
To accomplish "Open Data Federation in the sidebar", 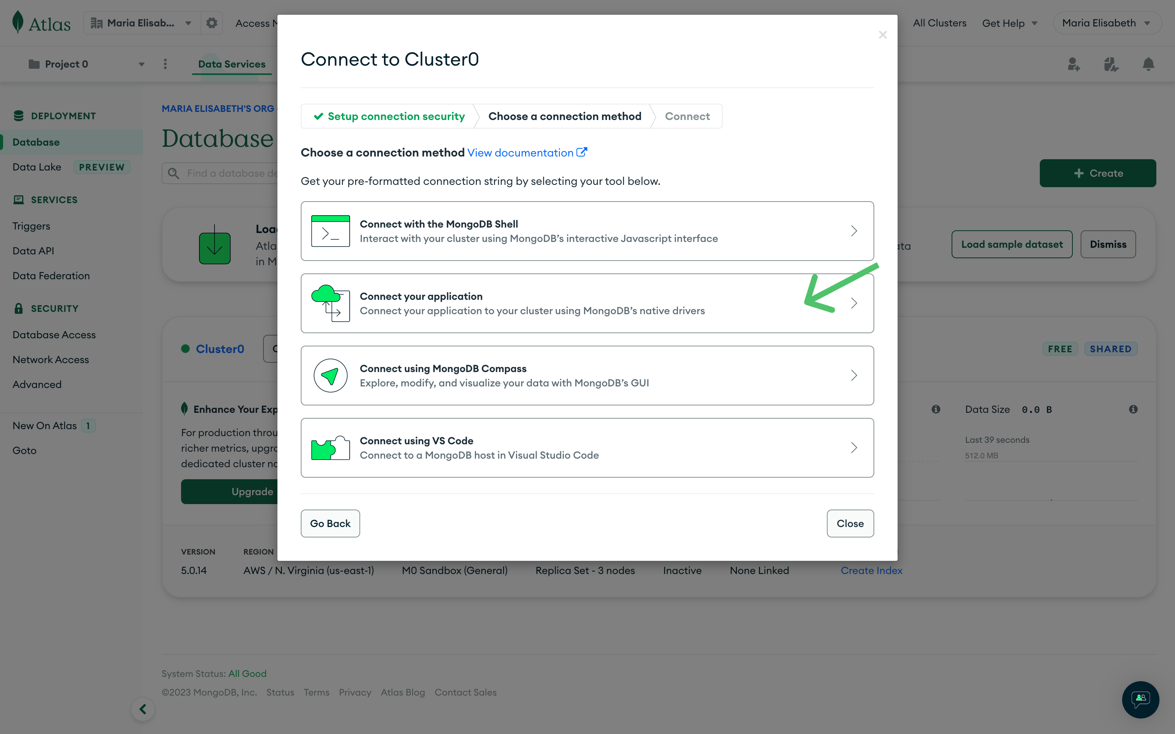I will click(51, 276).
